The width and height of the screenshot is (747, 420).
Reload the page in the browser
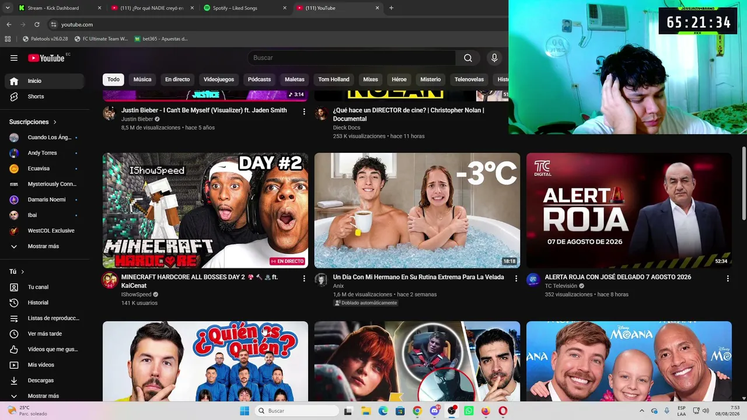(37, 24)
